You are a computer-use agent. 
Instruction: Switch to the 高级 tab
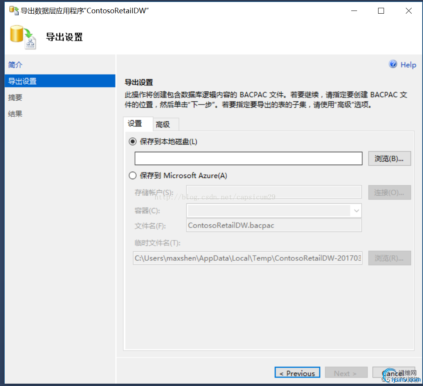165,125
